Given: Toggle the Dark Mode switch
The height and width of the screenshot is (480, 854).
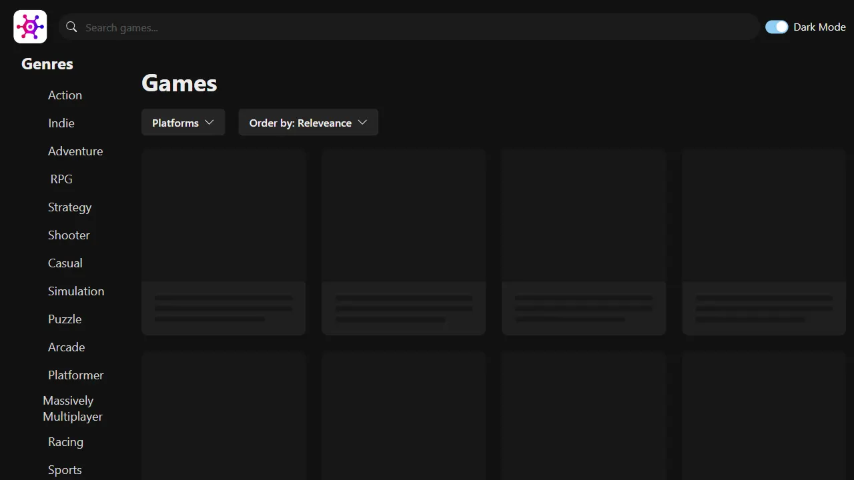Looking at the screenshot, I should point(777,27).
